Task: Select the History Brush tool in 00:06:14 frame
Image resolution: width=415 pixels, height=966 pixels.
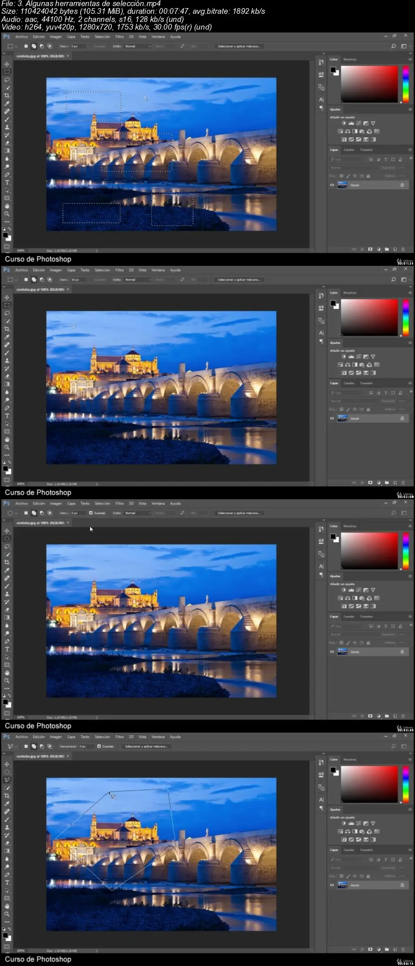Action: [7, 835]
